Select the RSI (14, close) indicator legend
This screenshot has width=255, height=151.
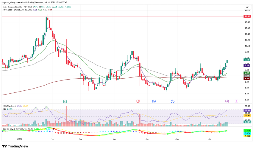(9, 106)
